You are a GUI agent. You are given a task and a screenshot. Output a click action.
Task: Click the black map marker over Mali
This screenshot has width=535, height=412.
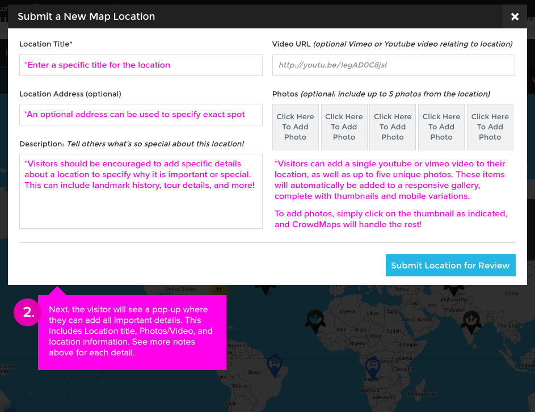point(314,320)
